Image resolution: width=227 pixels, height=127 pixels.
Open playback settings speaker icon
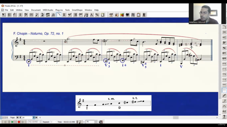click(101, 122)
